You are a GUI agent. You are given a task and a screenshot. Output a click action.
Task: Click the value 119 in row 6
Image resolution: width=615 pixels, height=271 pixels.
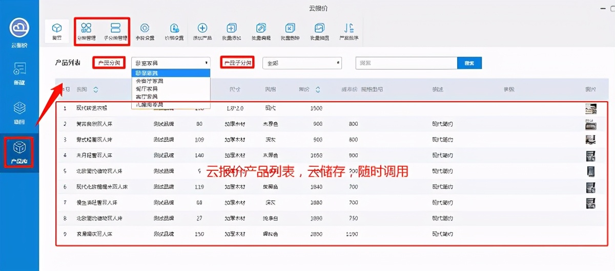(x=200, y=187)
